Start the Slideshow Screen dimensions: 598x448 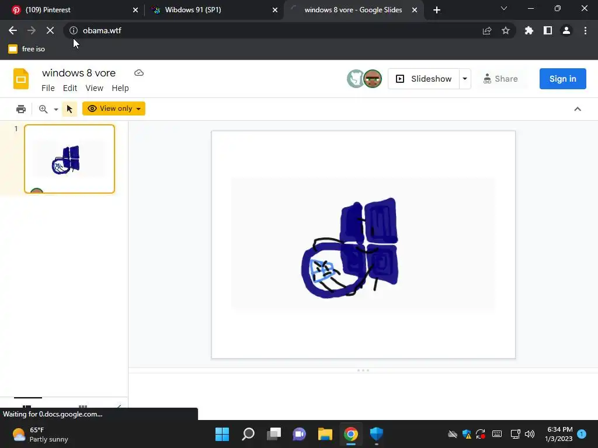424,79
